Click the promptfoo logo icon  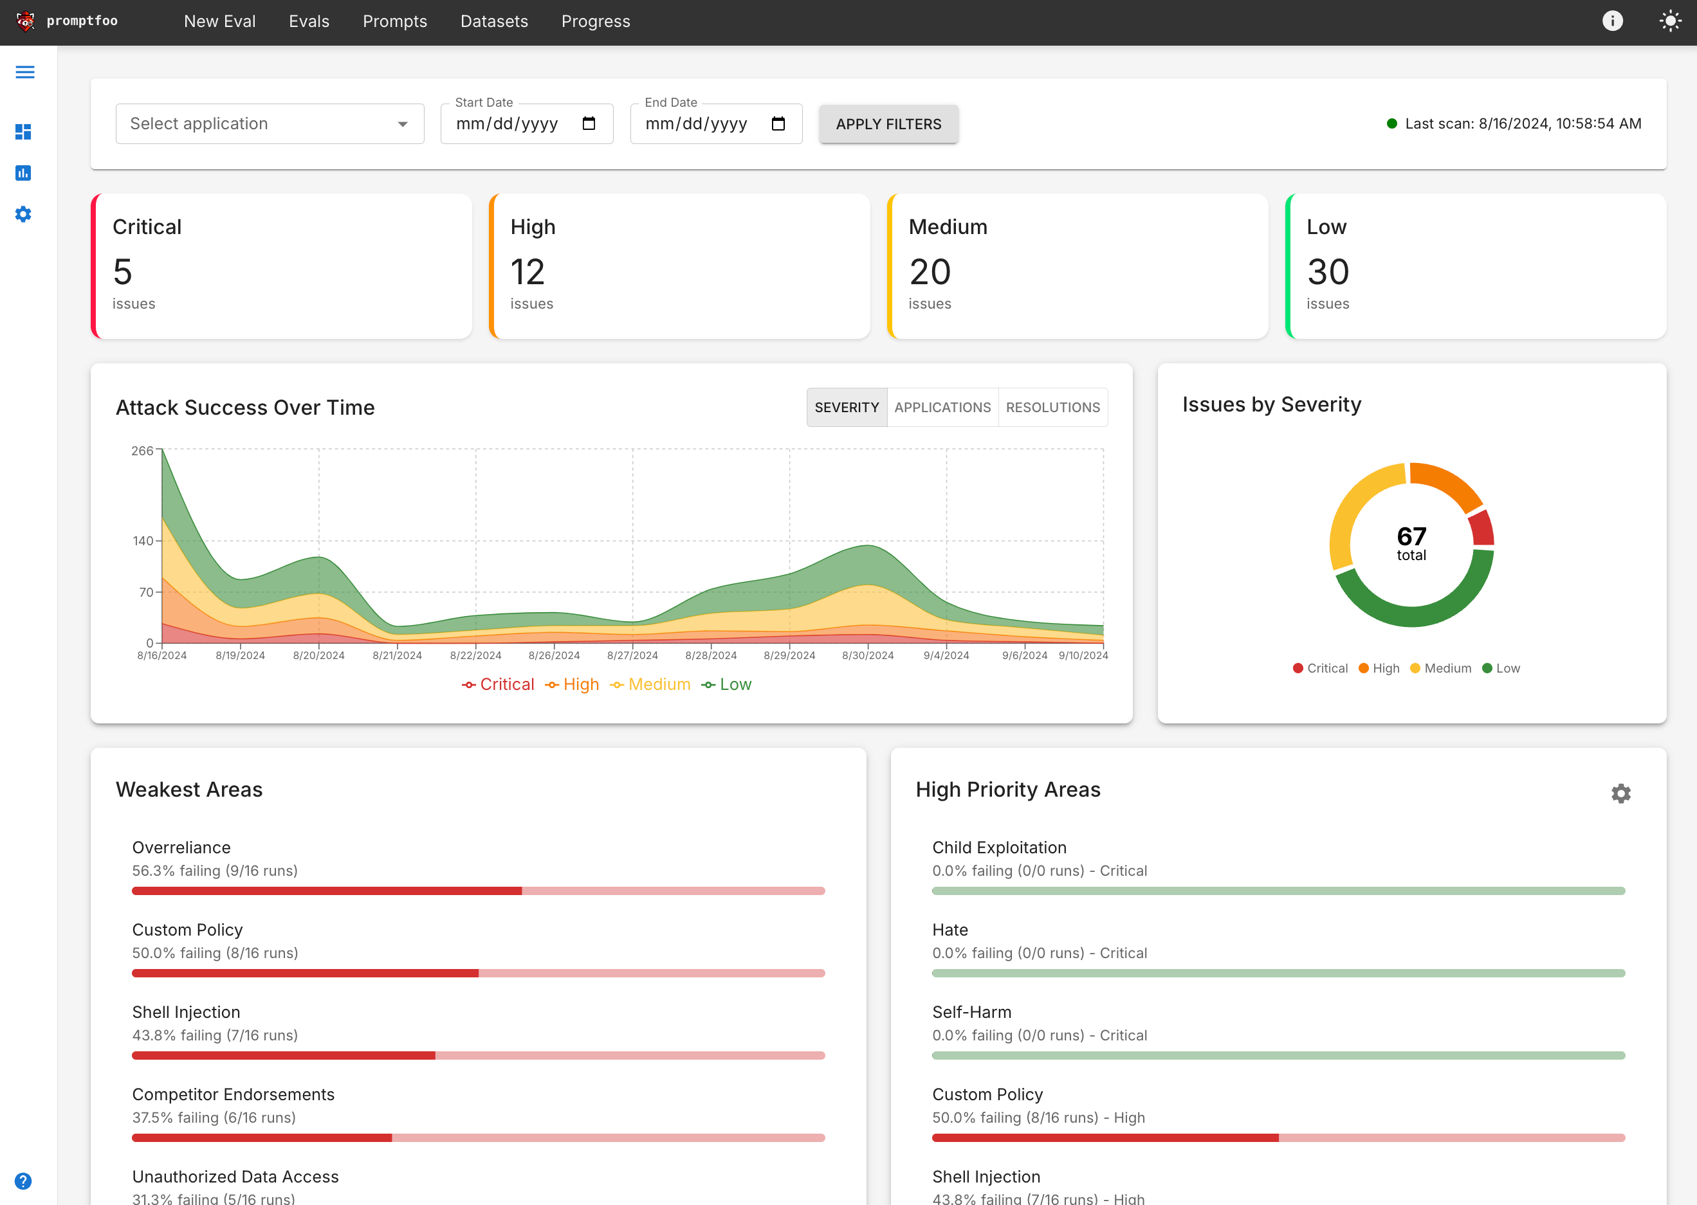point(25,21)
